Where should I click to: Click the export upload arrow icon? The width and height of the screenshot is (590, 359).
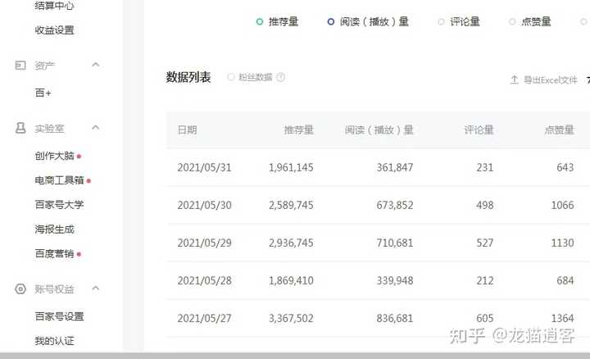coord(515,80)
